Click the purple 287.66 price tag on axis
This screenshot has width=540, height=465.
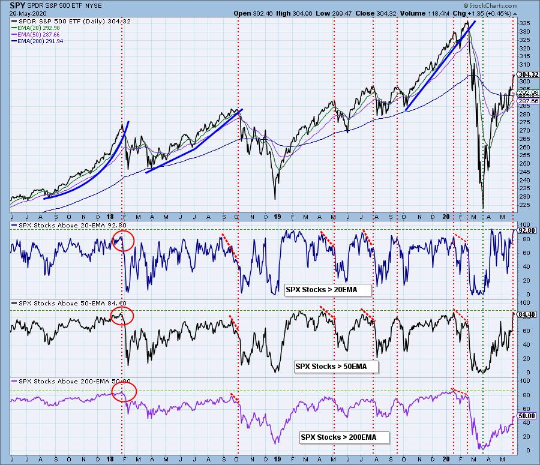528,101
